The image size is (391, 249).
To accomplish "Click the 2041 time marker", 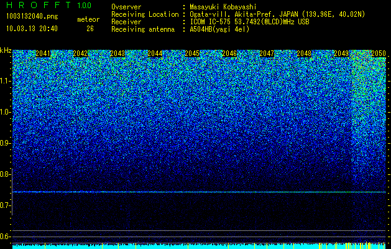I will pyautogui.click(x=43, y=54).
